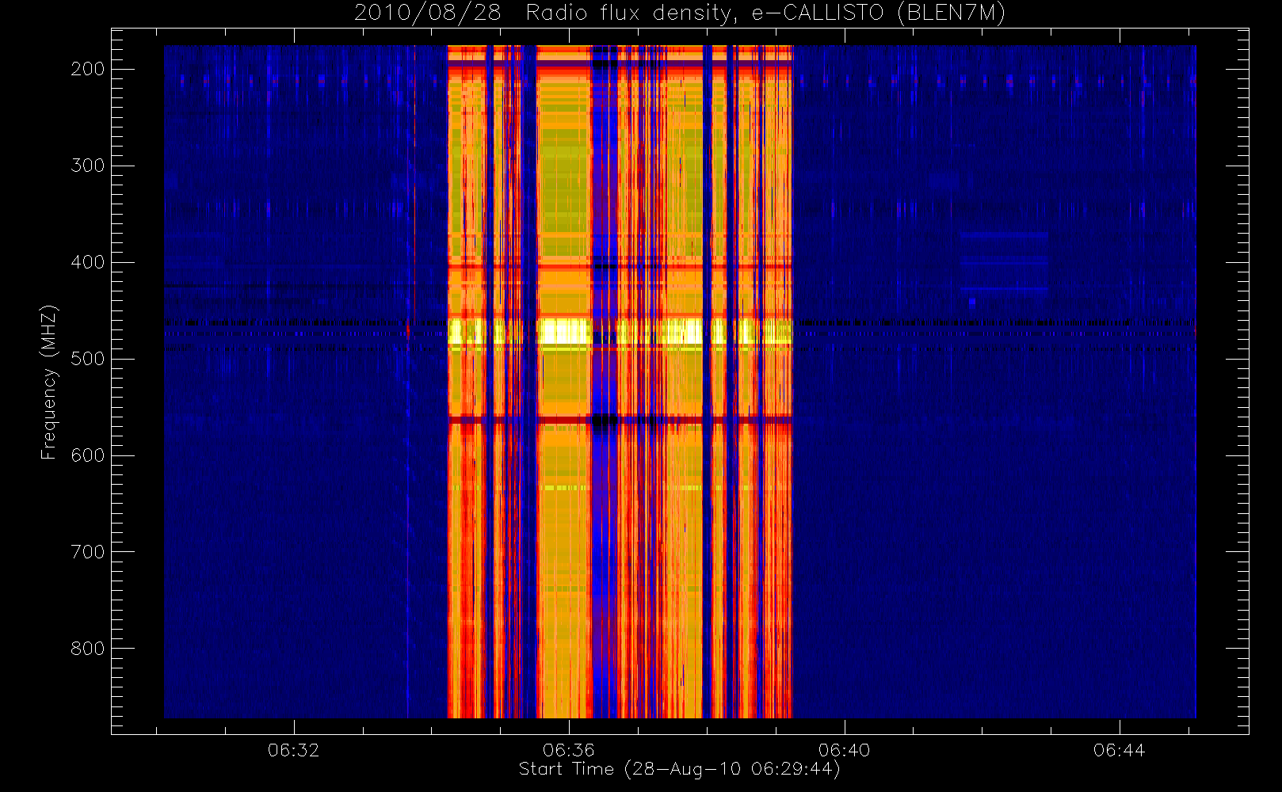
Task: Click the 300 frequency tick label
Action: point(88,166)
